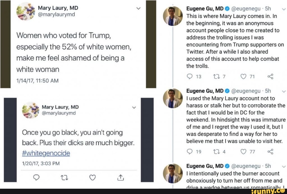Retweet the #whitegenocide tweet
The height and width of the screenshot is (194, 287).
click(64, 177)
